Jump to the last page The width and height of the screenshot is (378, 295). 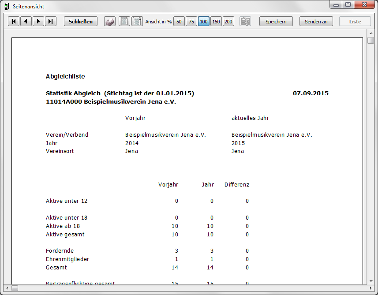(x=51, y=22)
